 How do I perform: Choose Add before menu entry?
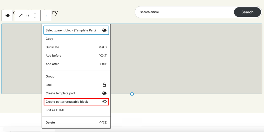(x=53, y=56)
